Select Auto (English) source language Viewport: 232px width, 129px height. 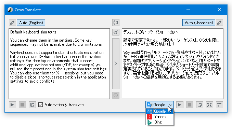coord(31,23)
